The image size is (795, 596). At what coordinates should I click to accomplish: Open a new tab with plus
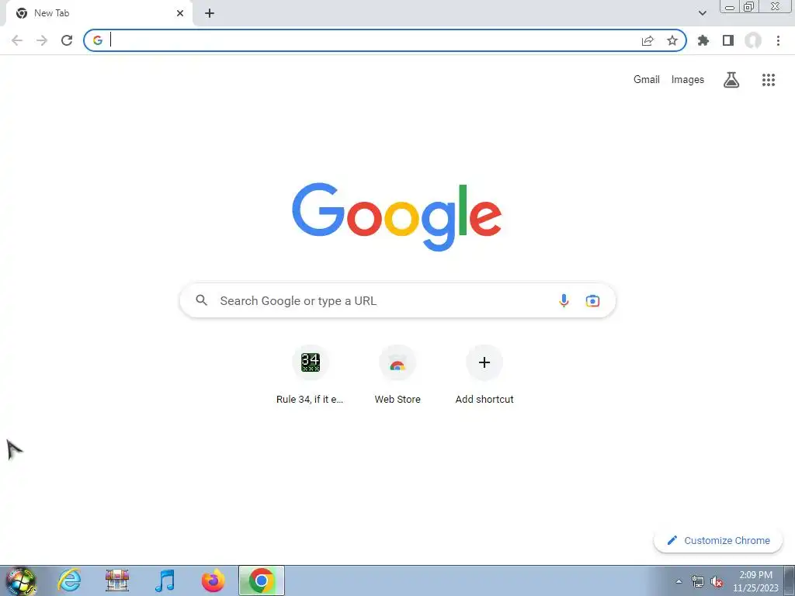[210, 13]
